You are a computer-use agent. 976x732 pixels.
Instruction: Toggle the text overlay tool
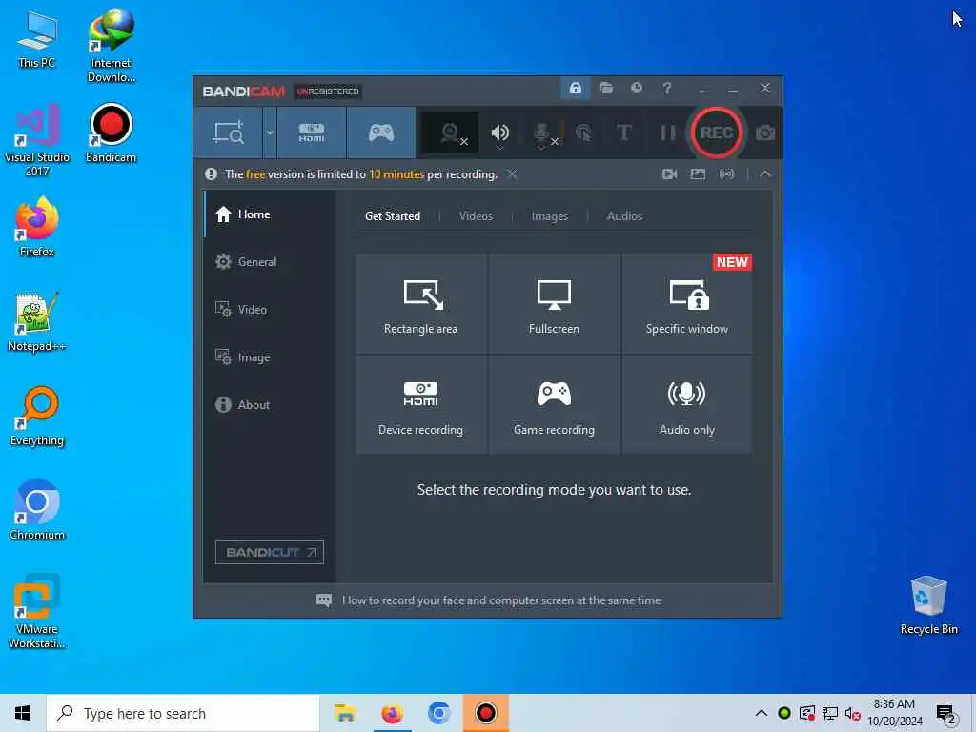(x=623, y=132)
